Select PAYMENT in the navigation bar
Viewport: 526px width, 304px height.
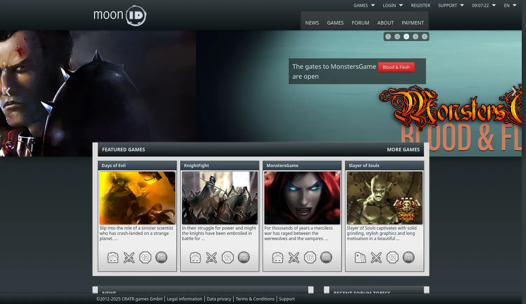413,23
